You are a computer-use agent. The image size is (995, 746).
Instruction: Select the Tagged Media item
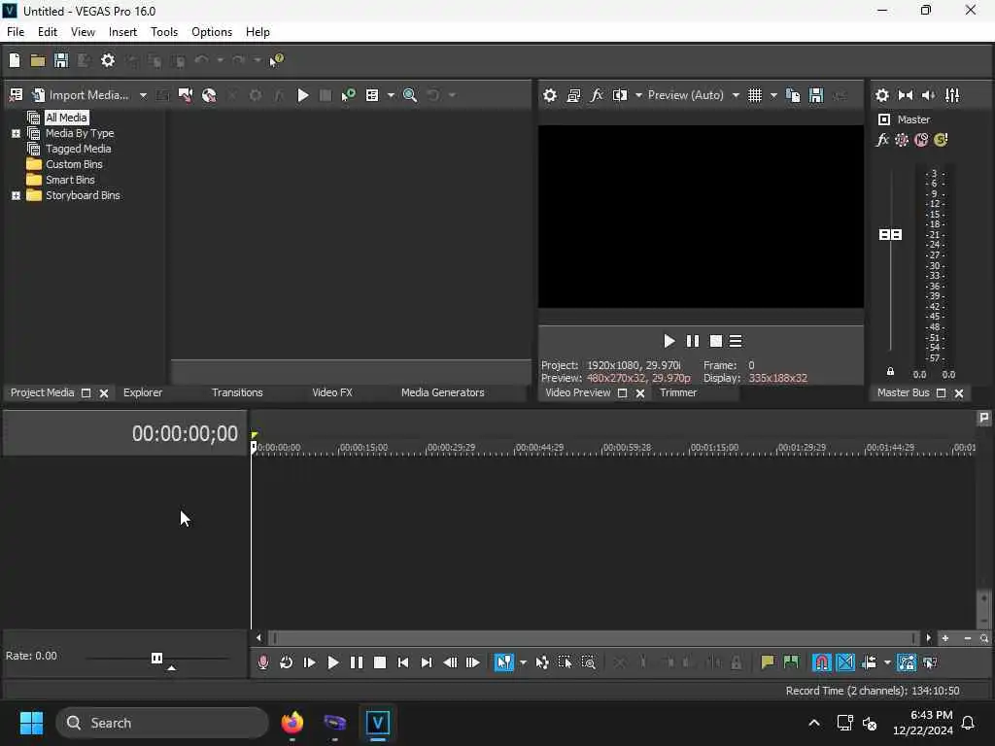(x=78, y=149)
